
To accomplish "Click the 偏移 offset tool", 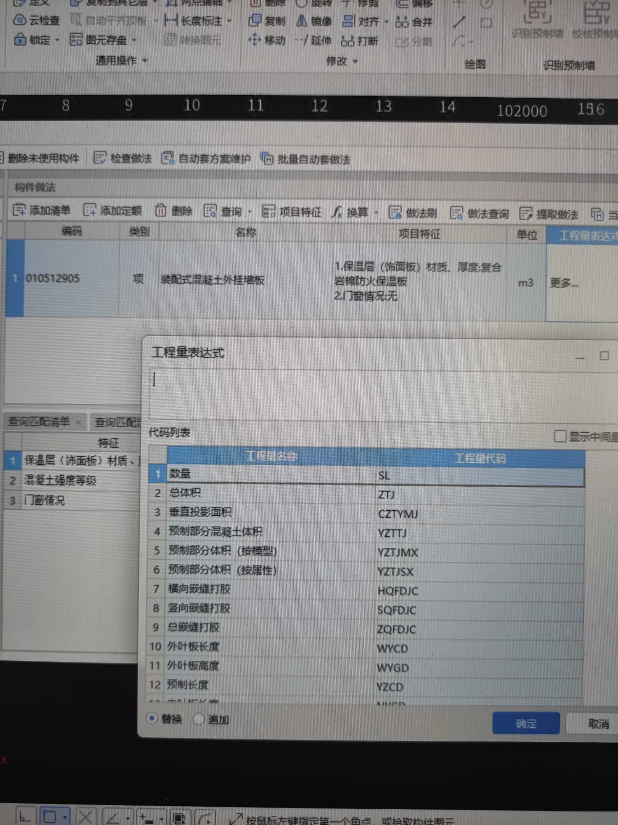I will click(414, 4).
